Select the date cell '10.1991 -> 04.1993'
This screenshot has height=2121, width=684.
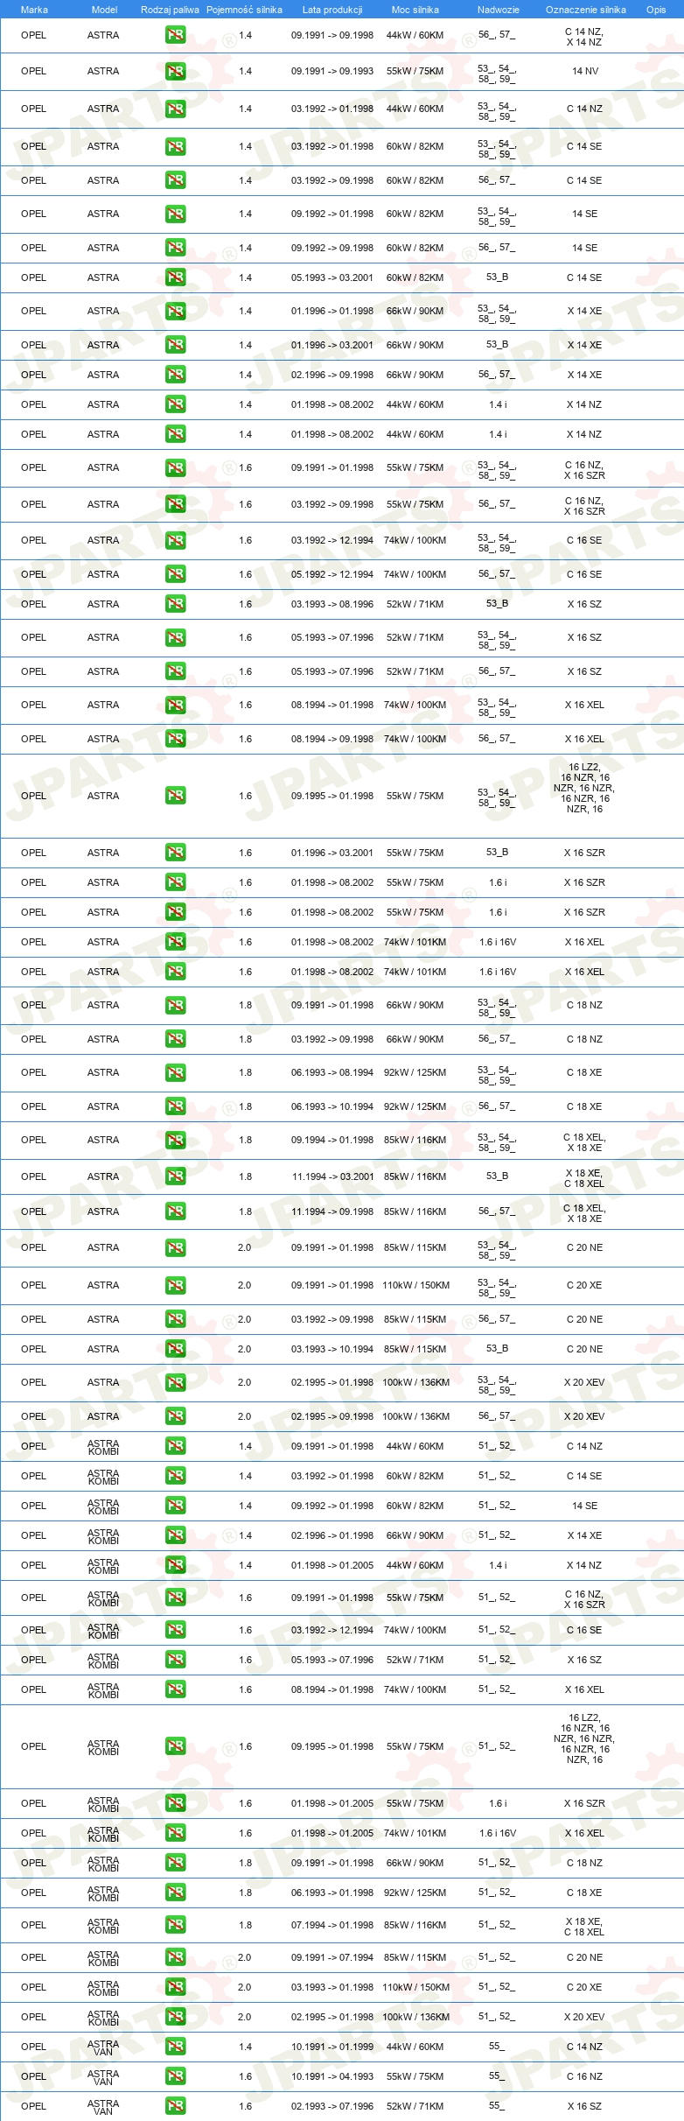[x=332, y=2076]
